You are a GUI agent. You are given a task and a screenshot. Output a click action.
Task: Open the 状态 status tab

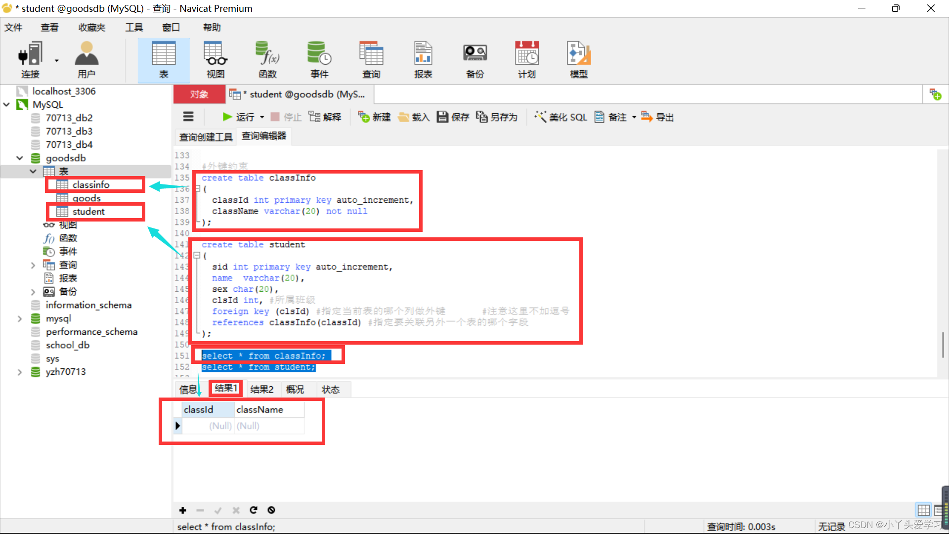click(331, 390)
